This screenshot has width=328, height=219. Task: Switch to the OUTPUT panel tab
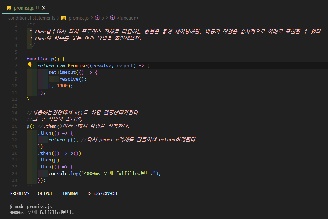point(45,193)
